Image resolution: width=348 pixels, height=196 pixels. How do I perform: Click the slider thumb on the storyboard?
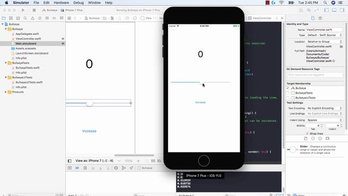coord(89,103)
